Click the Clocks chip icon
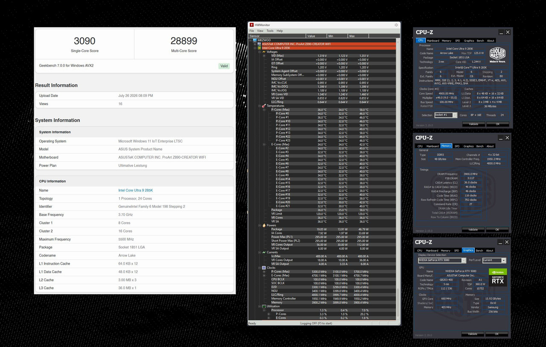 (x=264, y=268)
